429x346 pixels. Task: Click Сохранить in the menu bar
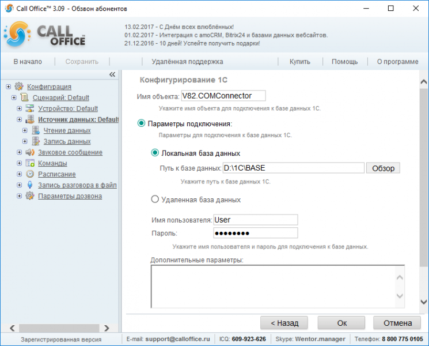[x=82, y=62]
